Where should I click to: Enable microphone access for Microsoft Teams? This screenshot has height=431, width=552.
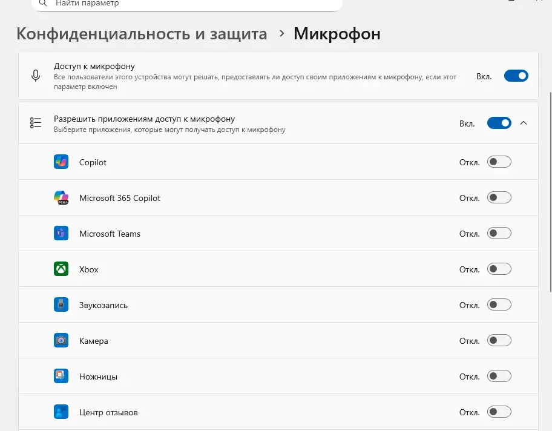[499, 234]
